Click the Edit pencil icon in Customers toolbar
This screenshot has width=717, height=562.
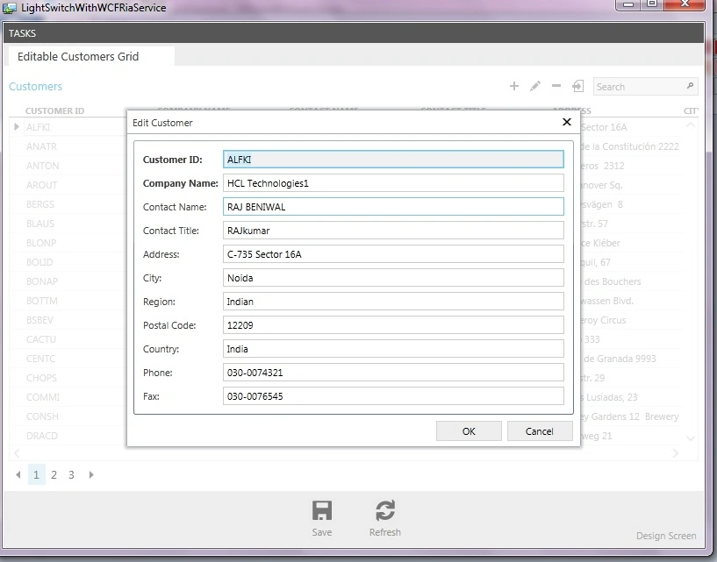pos(535,86)
